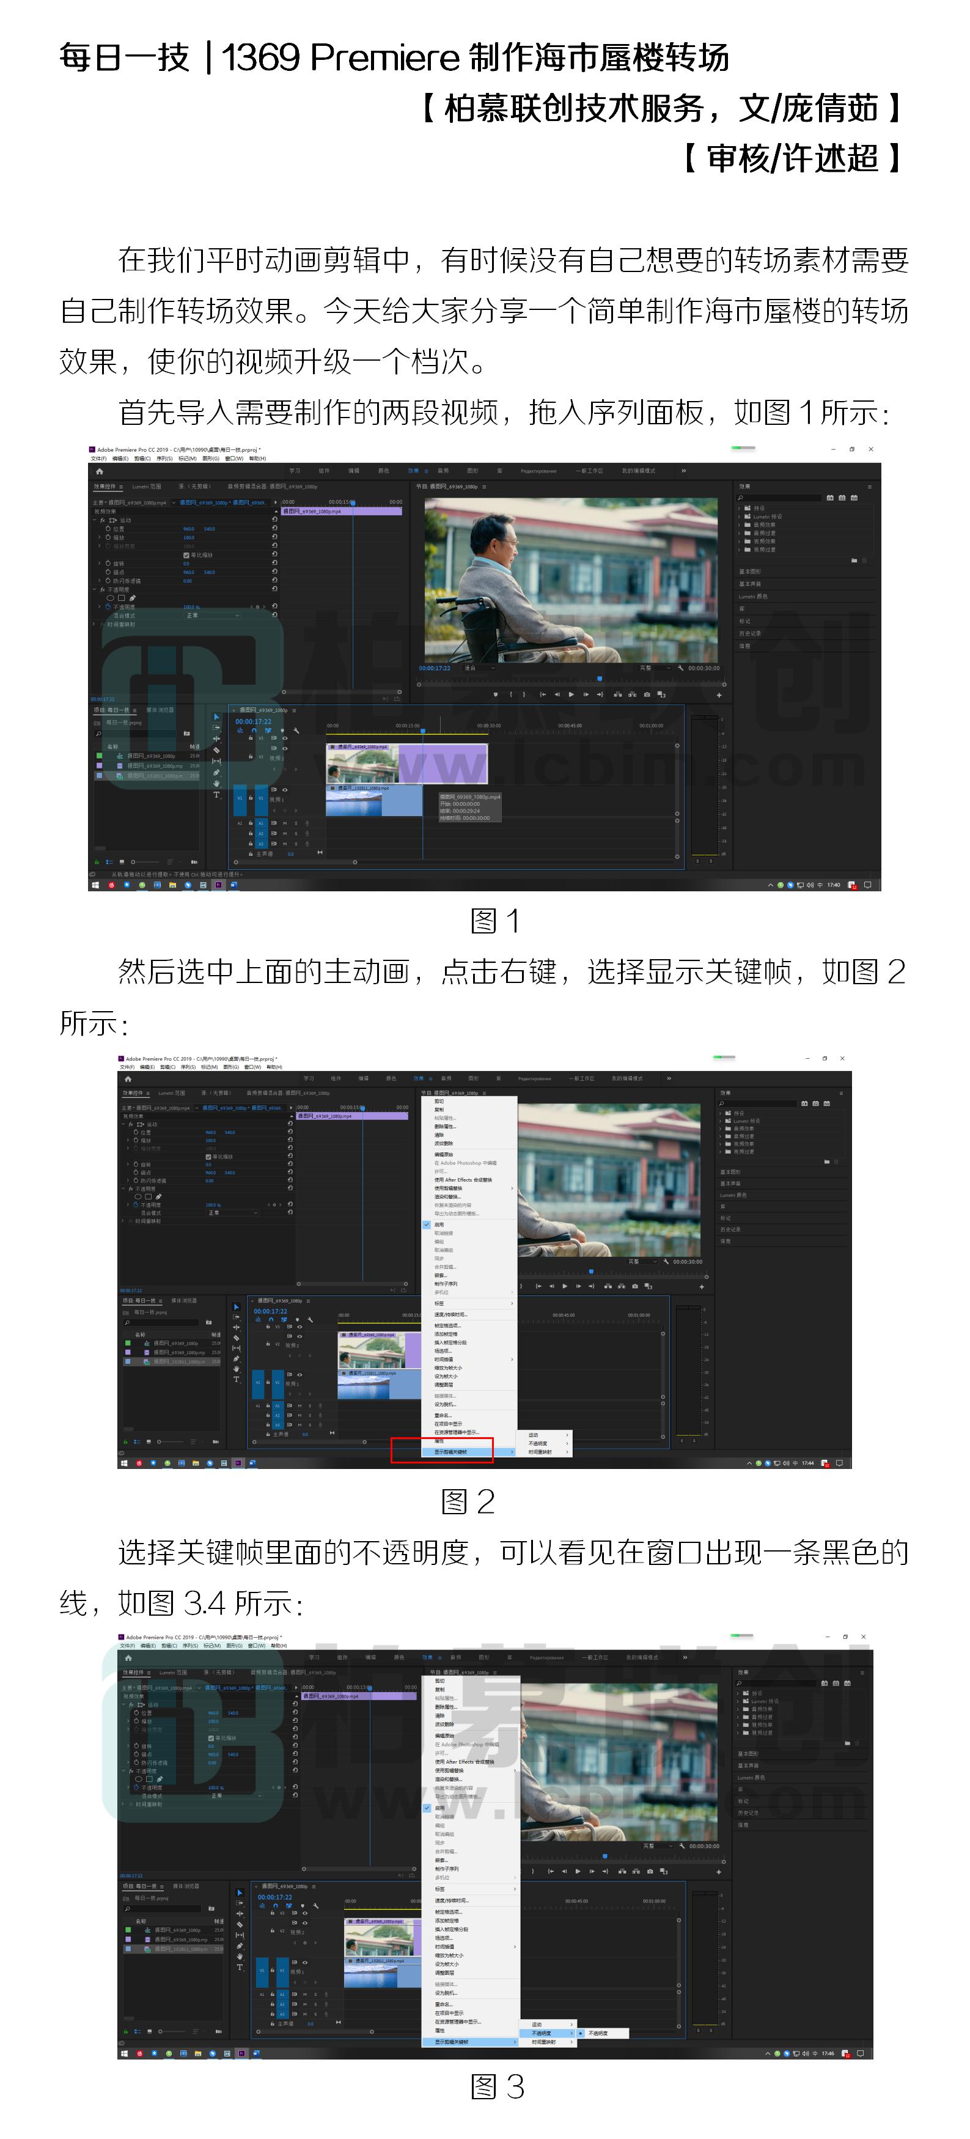The image size is (970, 2139).
Task: Toggle V1 track lock in Figure 1 timeline
Action: click(251, 798)
